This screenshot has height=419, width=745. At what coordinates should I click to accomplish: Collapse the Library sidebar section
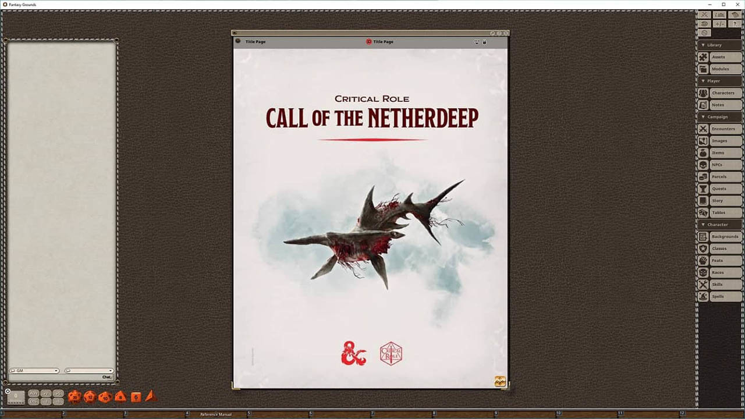703,45
